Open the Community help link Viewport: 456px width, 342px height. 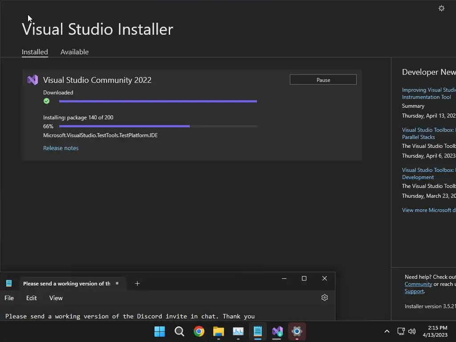coord(418,284)
